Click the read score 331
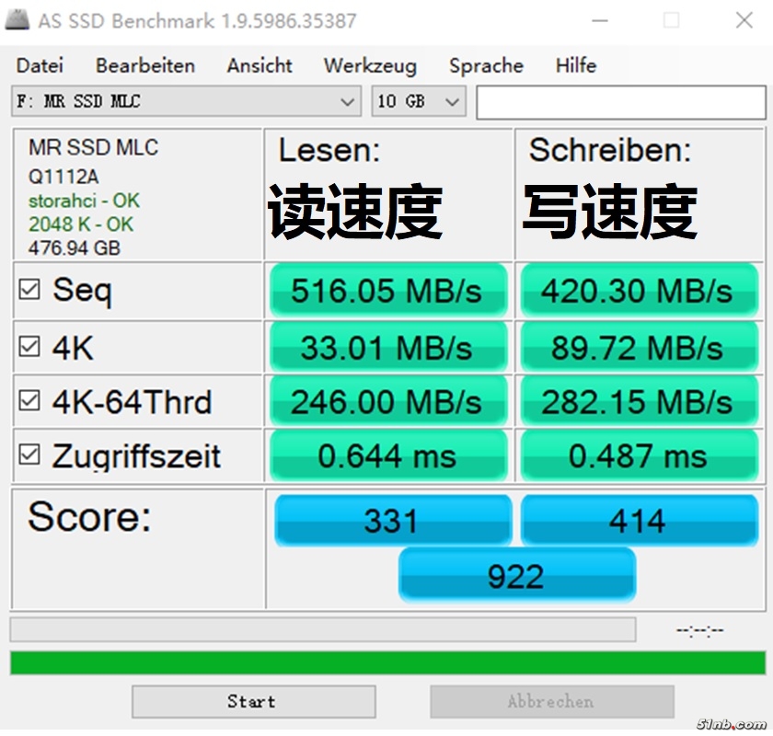 click(393, 521)
